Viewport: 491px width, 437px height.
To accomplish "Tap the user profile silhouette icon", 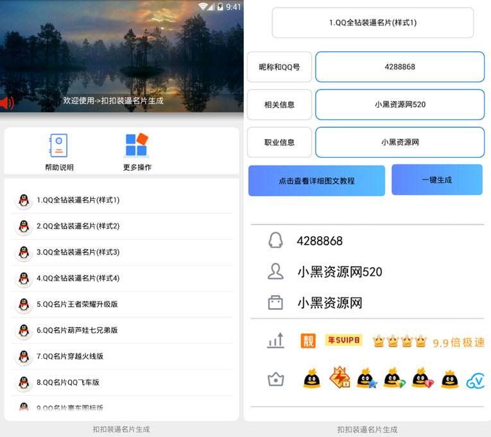I will 275,271.
